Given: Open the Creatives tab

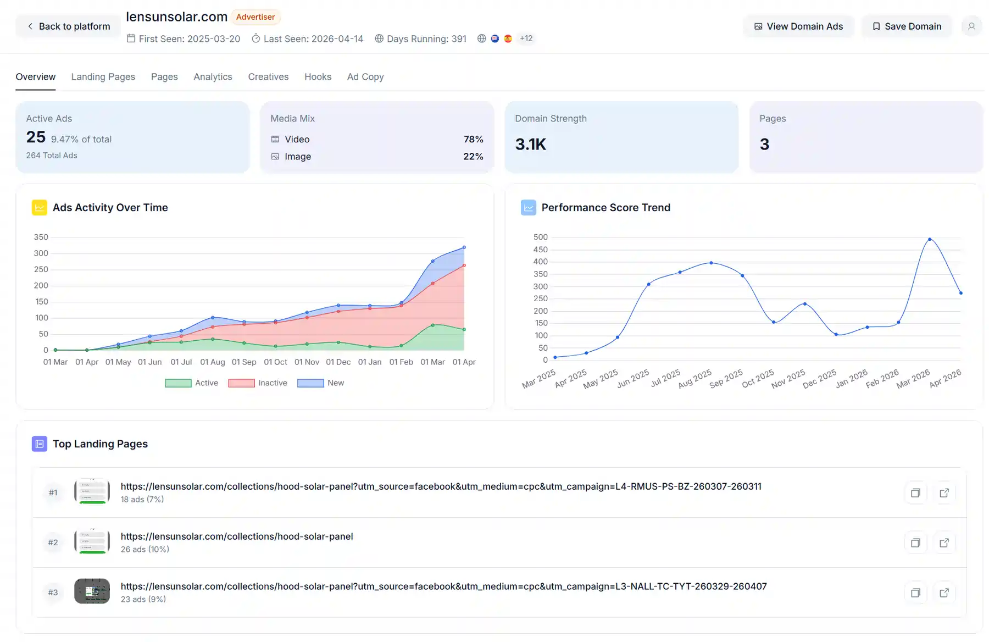Looking at the screenshot, I should point(268,77).
